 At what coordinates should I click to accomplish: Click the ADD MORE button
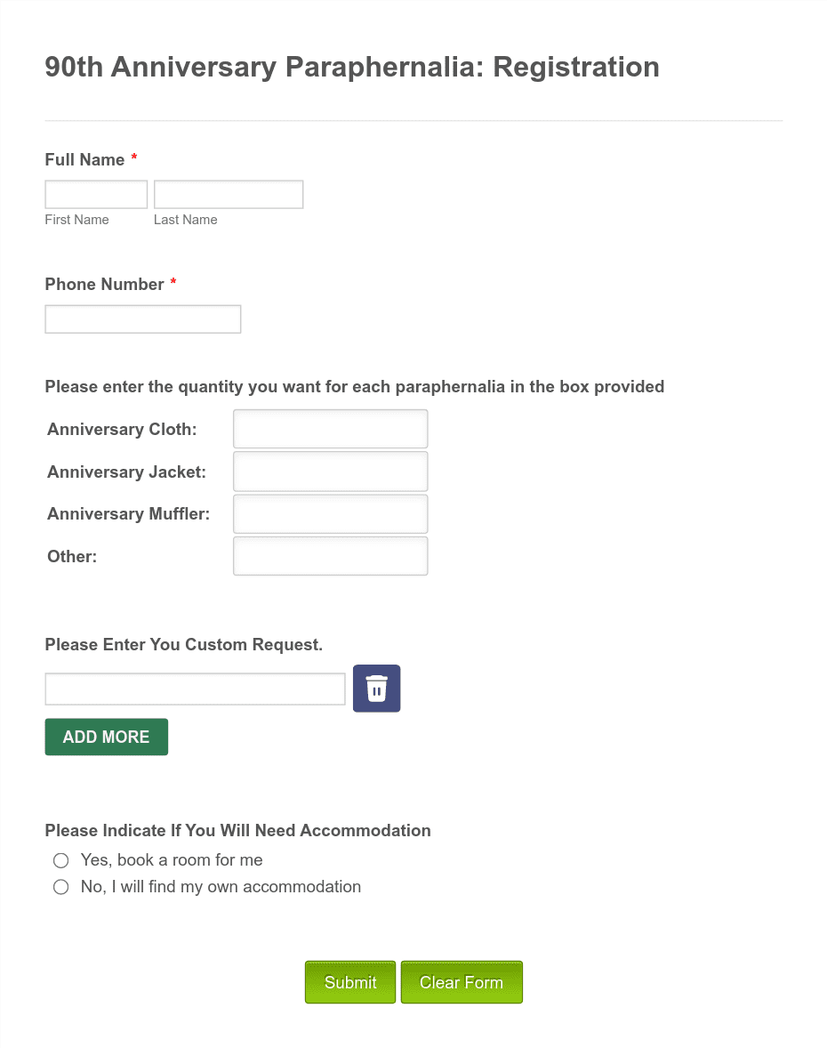tap(106, 737)
